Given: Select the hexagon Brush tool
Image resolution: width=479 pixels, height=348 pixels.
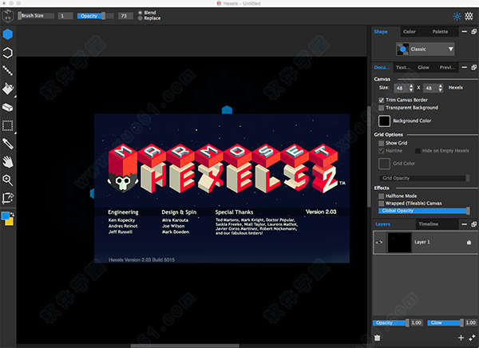Looking at the screenshot, I should (x=8, y=34).
